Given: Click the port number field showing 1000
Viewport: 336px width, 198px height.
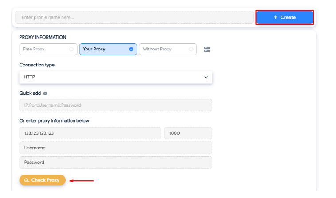Looking at the screenshot, I should (188, 133).
